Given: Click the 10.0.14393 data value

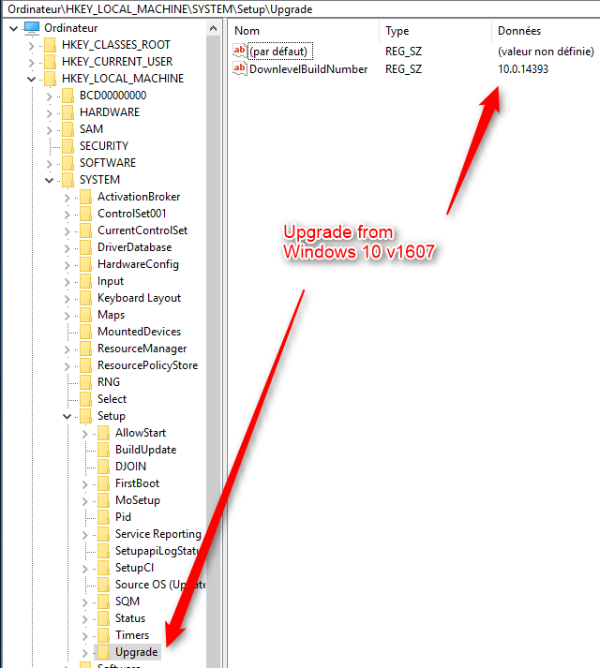Looking at the screenshot, I should [x=523, y=69].
